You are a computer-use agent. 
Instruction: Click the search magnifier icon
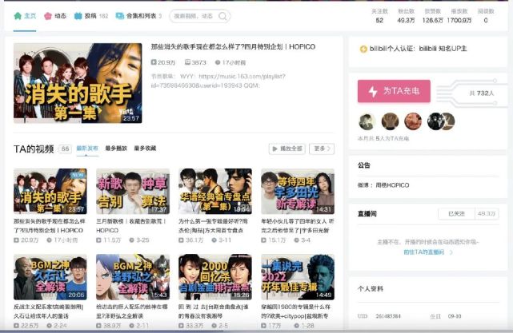pyautogui.click(x=222, y=16)
